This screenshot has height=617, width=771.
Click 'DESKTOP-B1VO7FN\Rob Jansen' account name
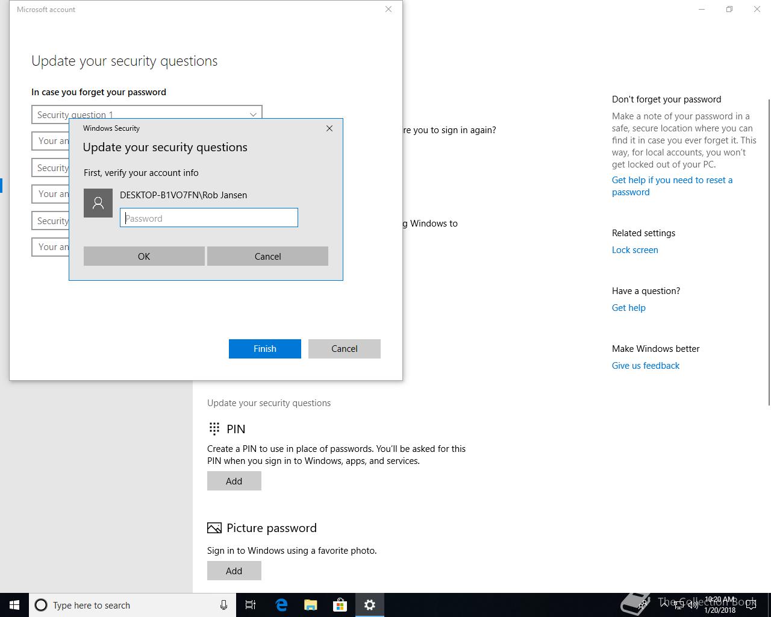[x=183, y=195]
